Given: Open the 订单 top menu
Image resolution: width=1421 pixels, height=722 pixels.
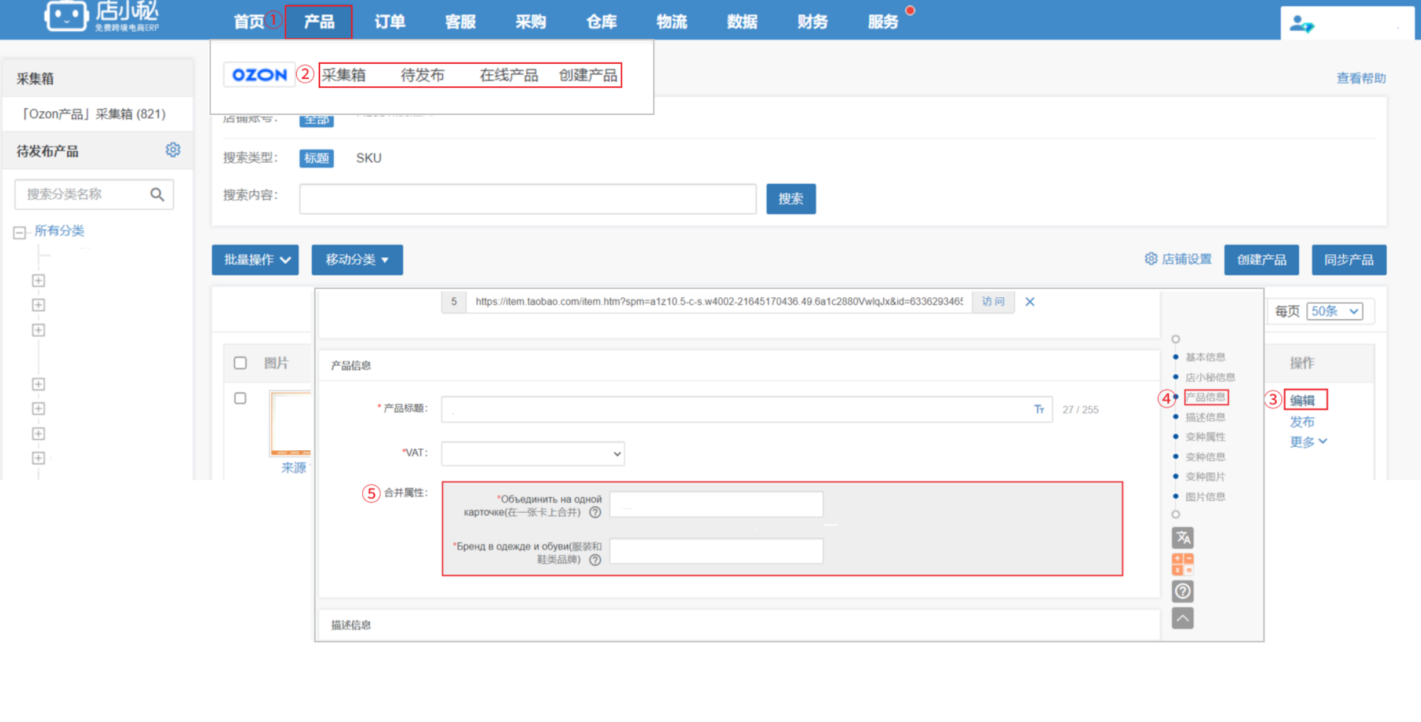Looking at the screenshot, I should [x=389, y=22].
